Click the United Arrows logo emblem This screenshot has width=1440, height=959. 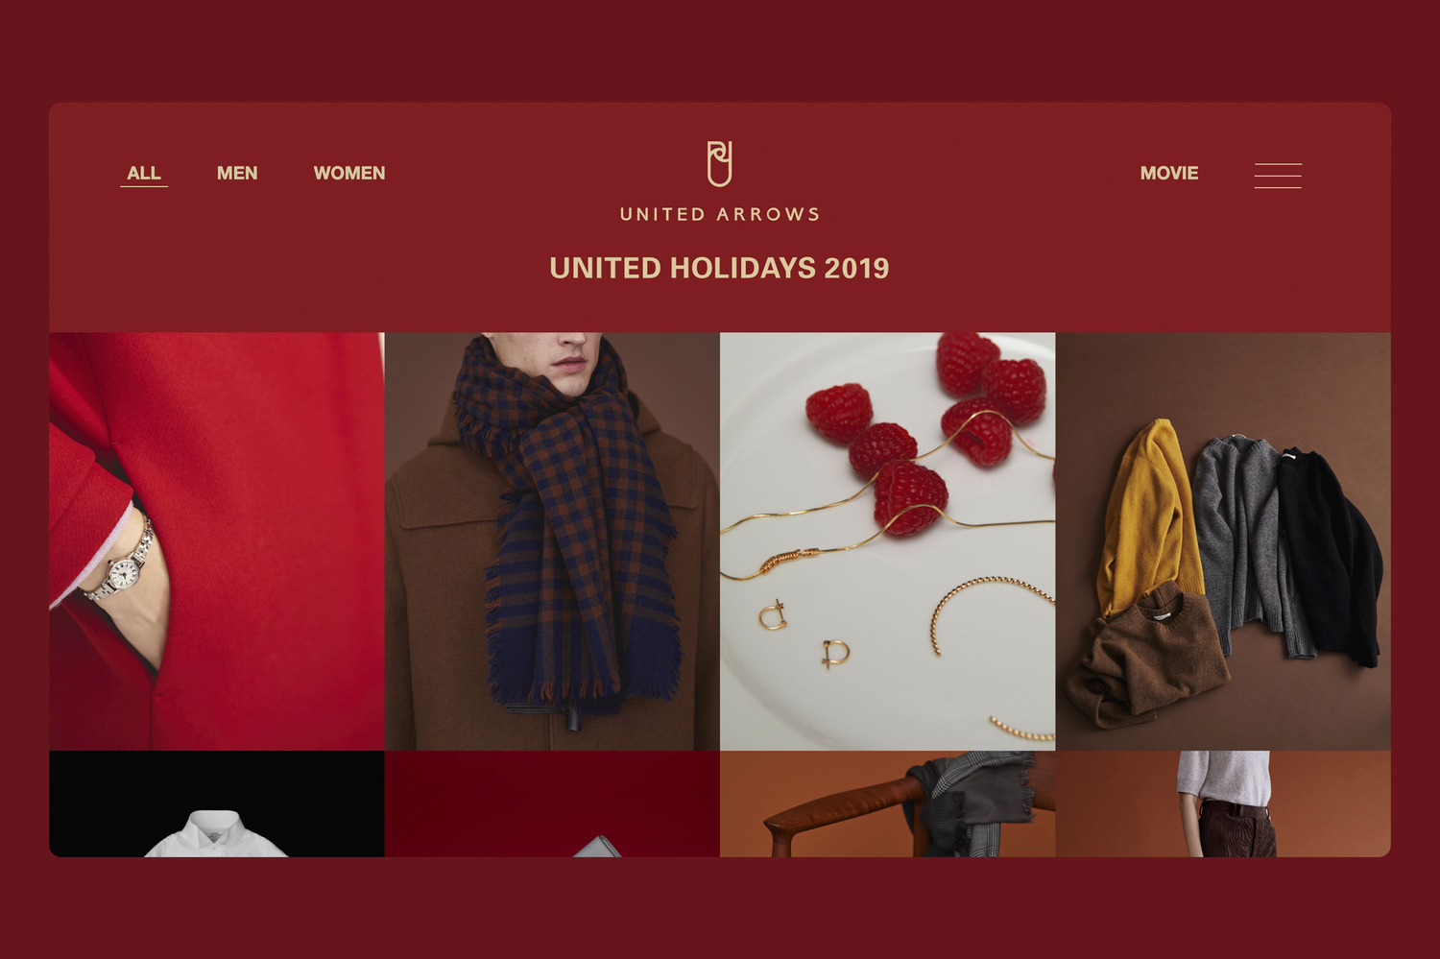[720, 163]
